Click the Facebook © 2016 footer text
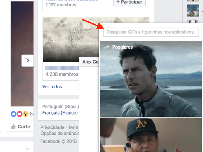 coord(58,141)
